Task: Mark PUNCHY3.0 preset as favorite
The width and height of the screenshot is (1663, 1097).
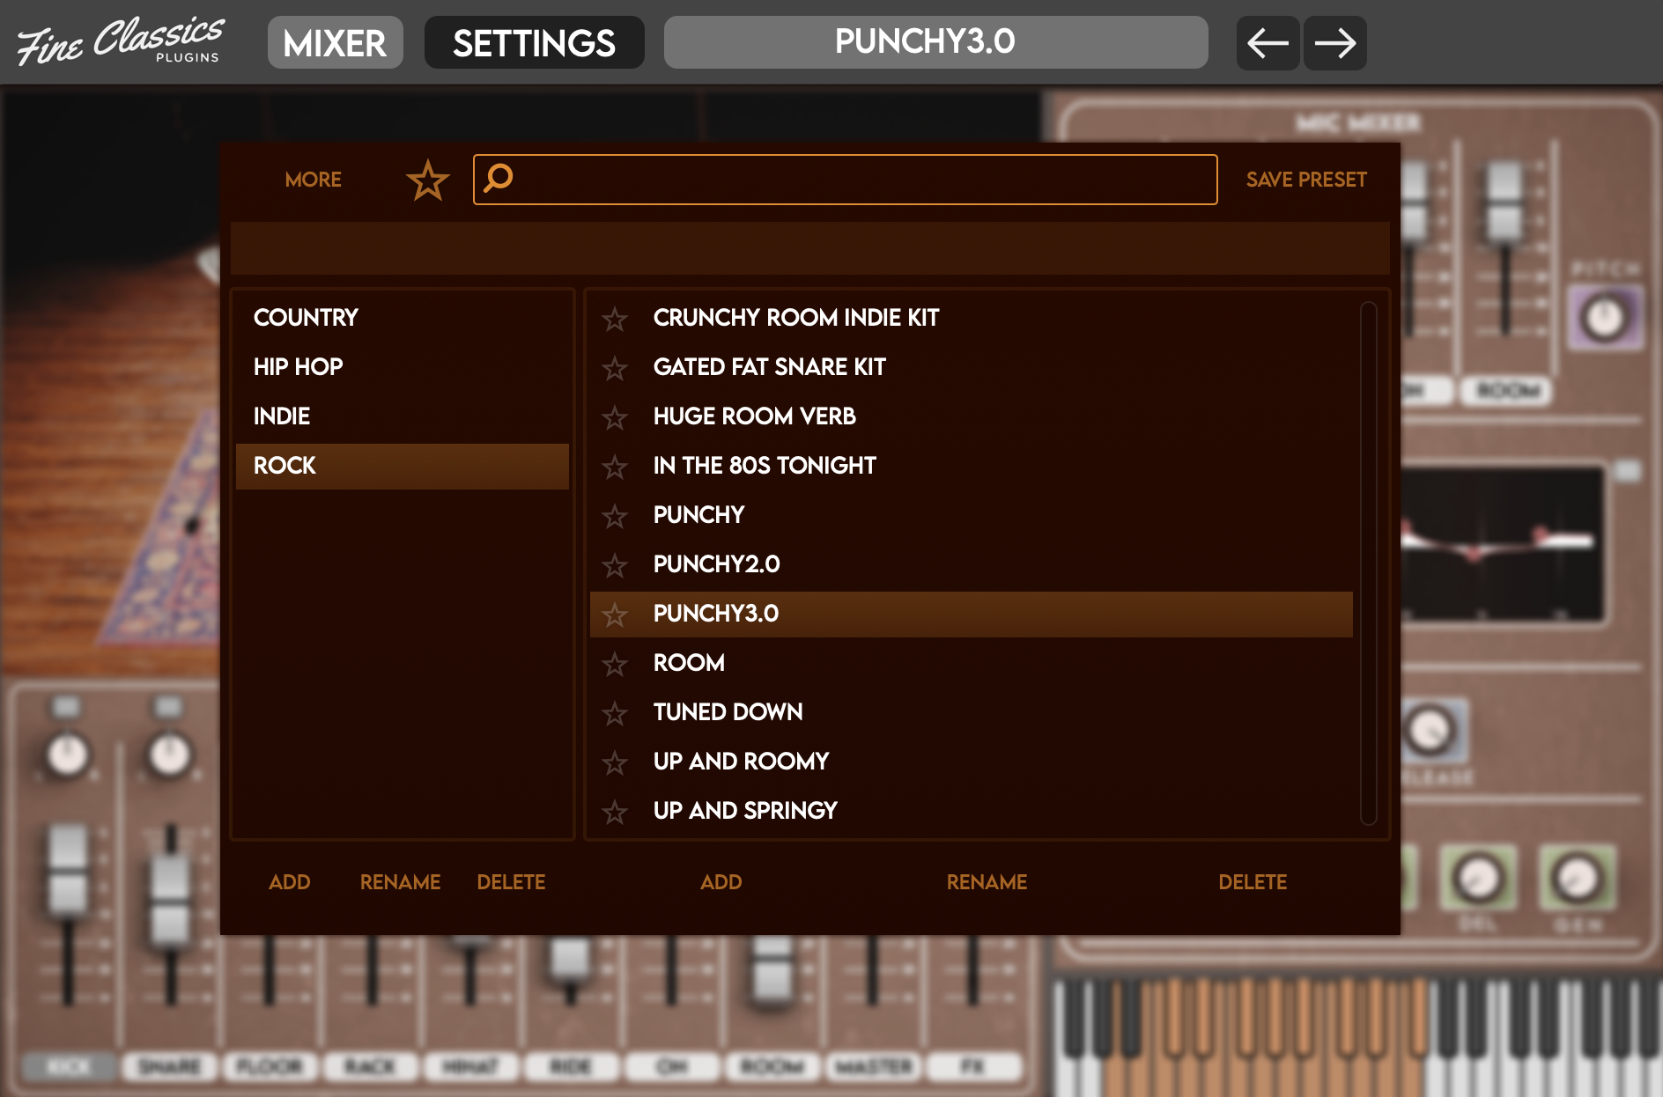Action: (615, 615)
